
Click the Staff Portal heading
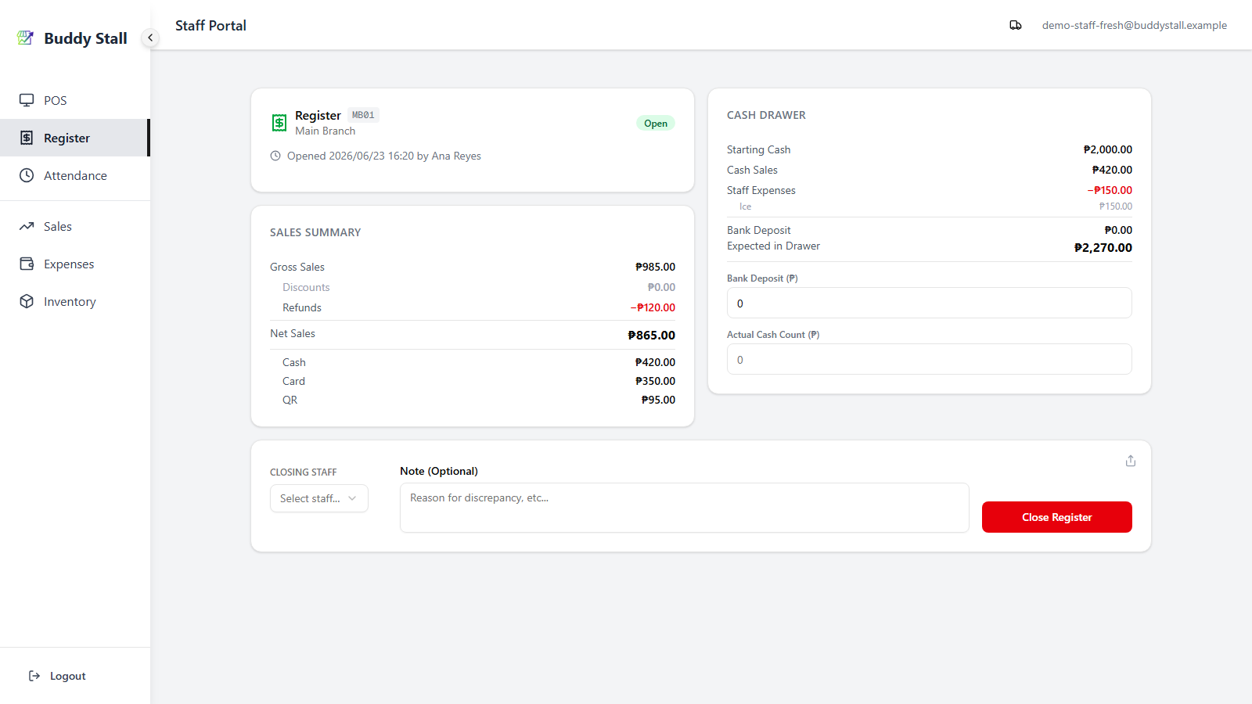coord(210,25)
